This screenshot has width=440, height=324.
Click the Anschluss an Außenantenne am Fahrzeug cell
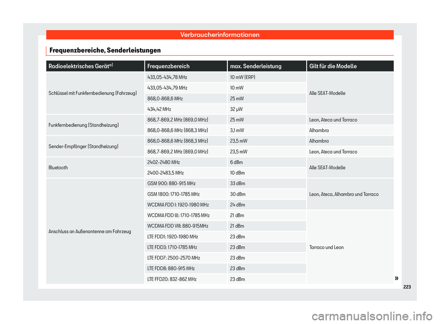click(95, 232)
